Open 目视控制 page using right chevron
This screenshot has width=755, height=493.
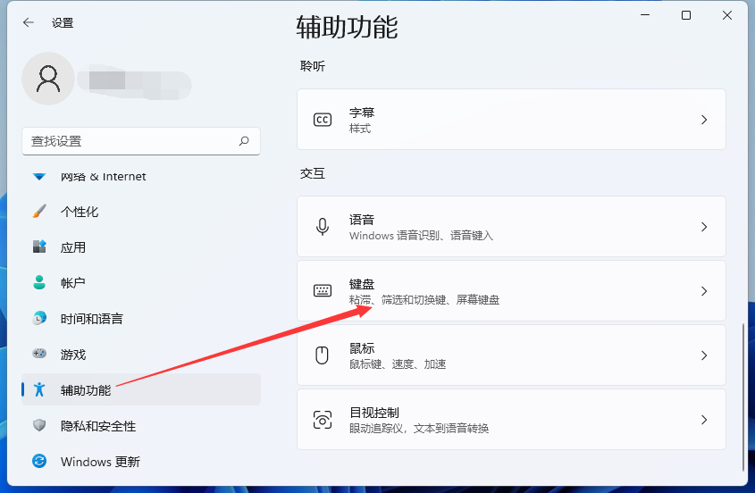(x=704, y=420)
